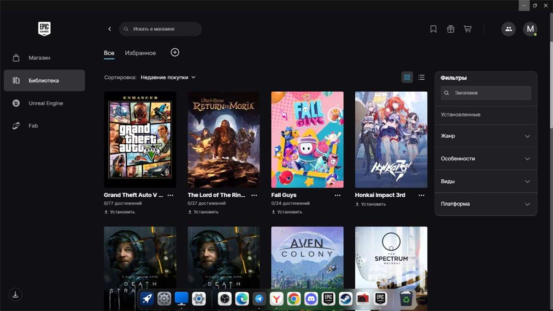Open Fall Guys cover art
Screen dimensions: 553x311
tap(307, 140)
